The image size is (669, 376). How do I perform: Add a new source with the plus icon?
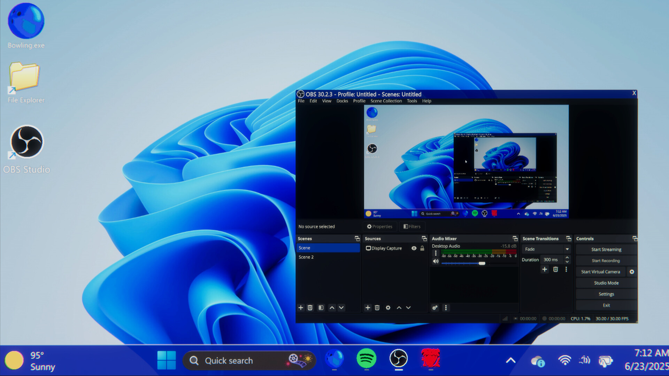(368, 308)
